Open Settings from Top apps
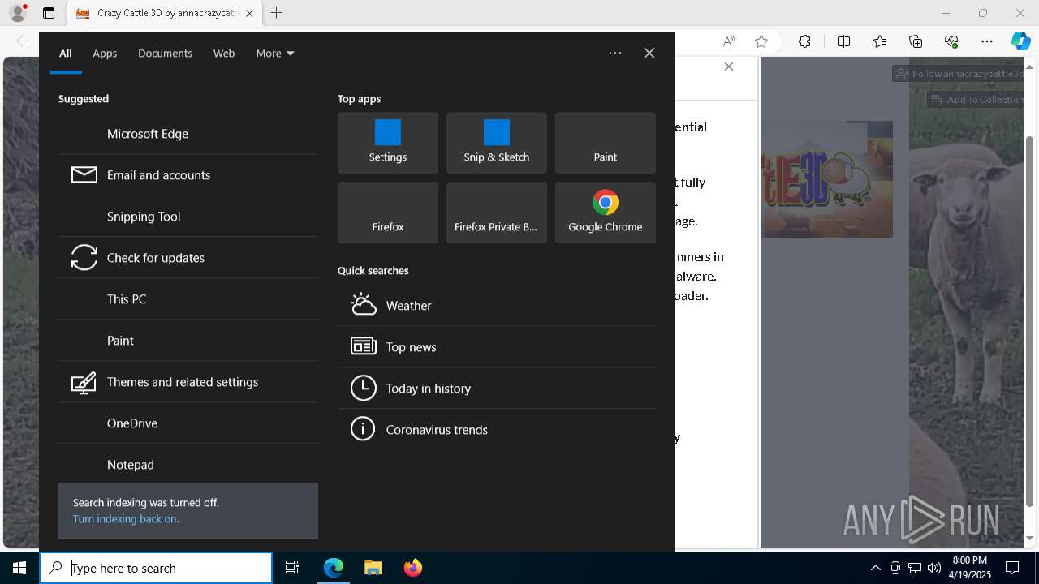 tap(387, 143)
